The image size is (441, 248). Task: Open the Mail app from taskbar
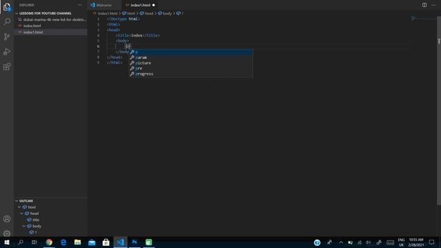pos(92,242)
